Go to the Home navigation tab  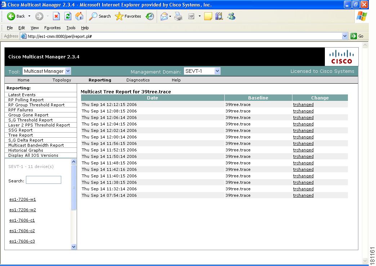[x=23, y=80]
